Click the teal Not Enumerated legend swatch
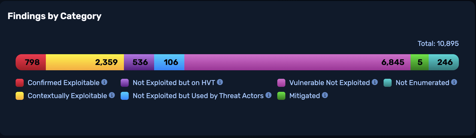Viewport: 476px width, 138px height. coord(388,83)
